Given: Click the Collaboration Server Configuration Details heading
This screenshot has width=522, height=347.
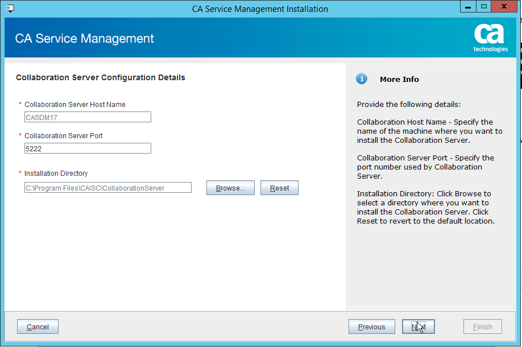Looking at the screenshot, I should (x=101, y=77).
